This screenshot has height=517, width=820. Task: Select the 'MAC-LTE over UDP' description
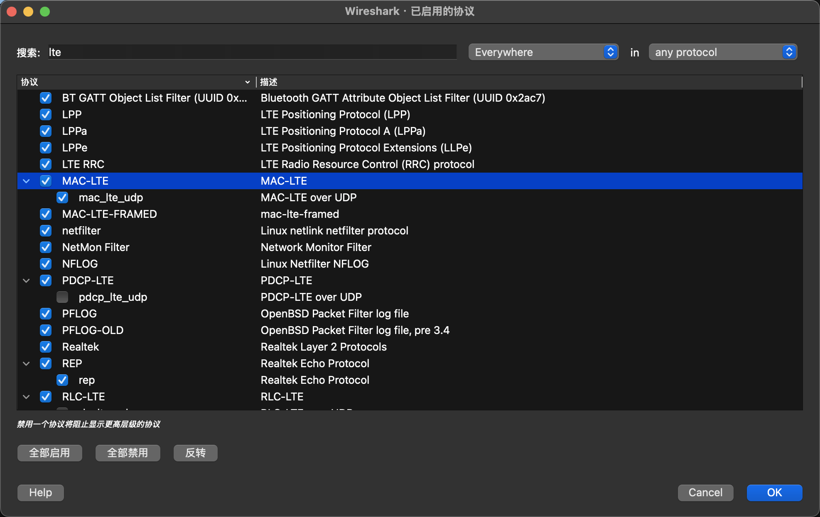point(309,198)
